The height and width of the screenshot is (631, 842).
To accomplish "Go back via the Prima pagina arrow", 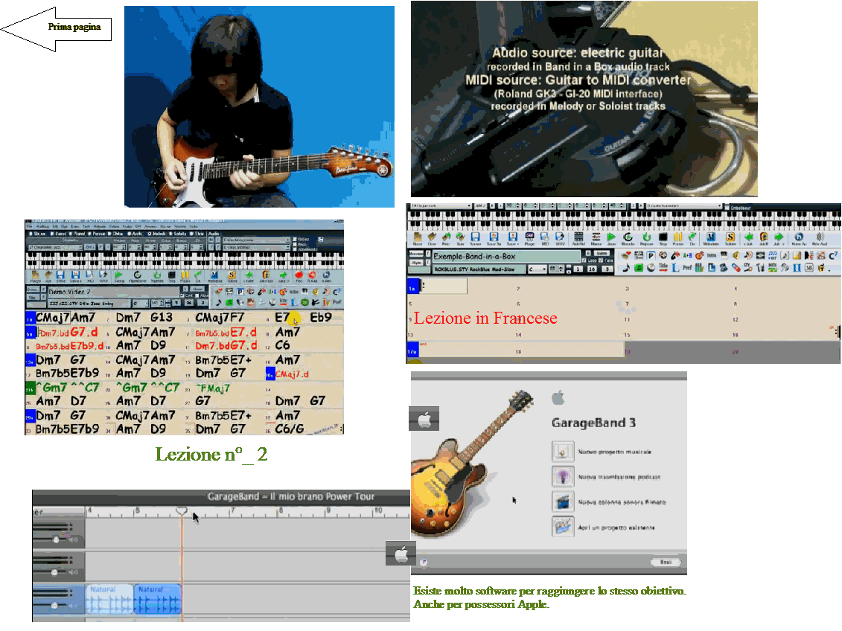I will pos(56,28).
